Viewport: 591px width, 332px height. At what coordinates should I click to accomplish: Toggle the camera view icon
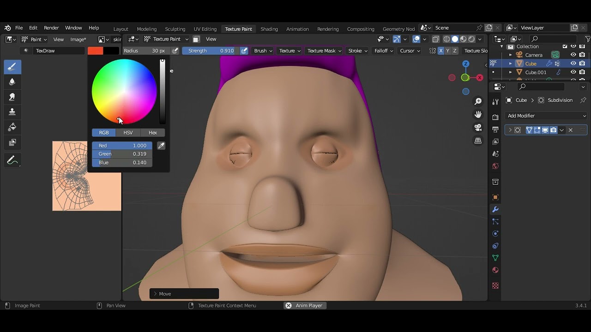[478, 128]
